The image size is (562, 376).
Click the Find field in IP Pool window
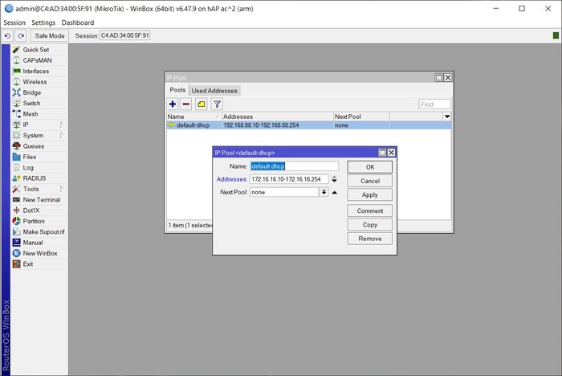click(434, 104)
